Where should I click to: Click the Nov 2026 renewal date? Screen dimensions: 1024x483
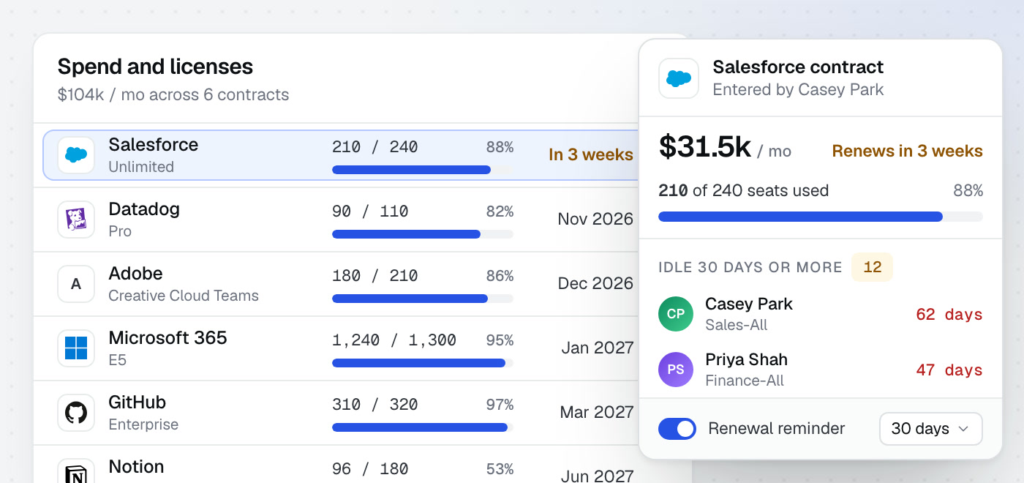(x=595, y=220)
